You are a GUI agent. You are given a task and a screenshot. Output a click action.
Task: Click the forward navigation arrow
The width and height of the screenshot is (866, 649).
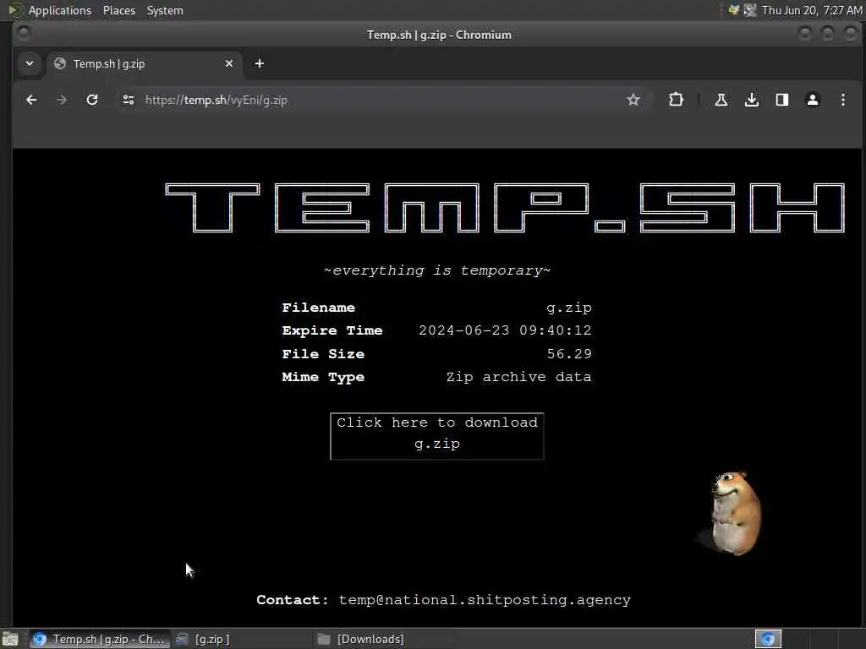[62, 100]
